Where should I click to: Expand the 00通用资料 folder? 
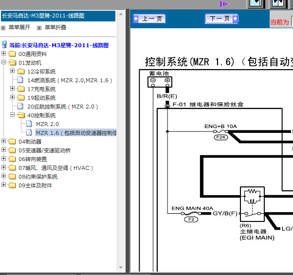(x=3, y=54)
